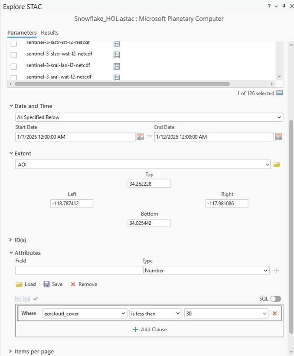Collapse the Attributes section
Screen dimensions: 294x356
[11, 252]
